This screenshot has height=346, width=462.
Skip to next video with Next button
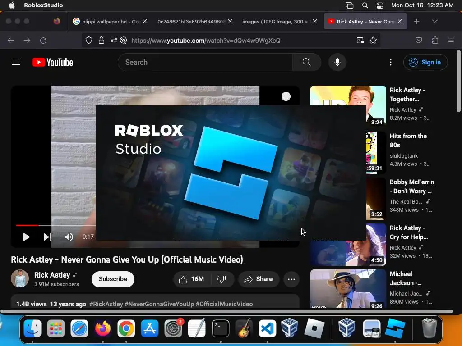[47, 237]
